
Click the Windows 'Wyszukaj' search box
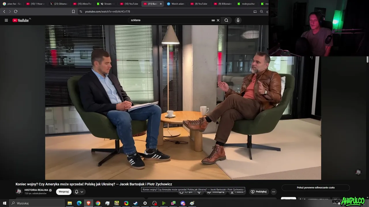[x=37, y=203]
